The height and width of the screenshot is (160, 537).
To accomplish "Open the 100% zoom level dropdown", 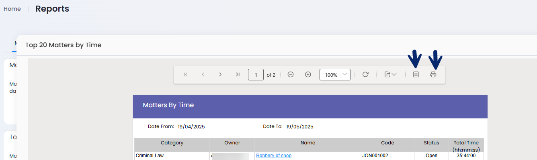I will click(335, 75).
